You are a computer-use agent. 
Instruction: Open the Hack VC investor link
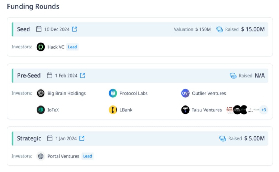[56, 47]
